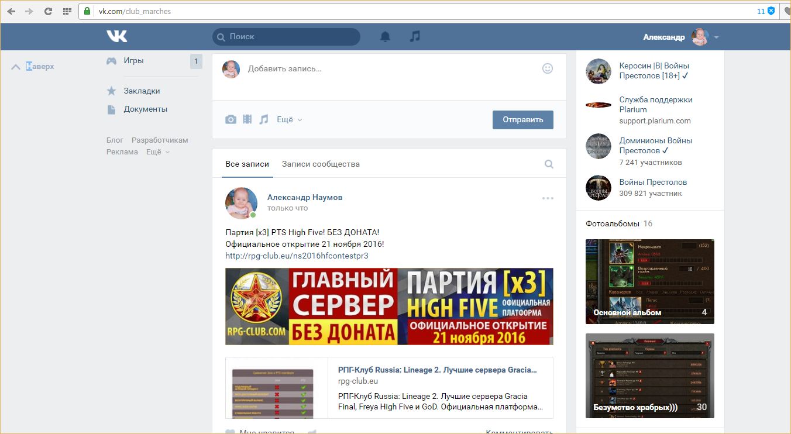Open Доминионы Войны Престолов link
Viewport: 791px width, 434px height.
[x=656, y=146]
